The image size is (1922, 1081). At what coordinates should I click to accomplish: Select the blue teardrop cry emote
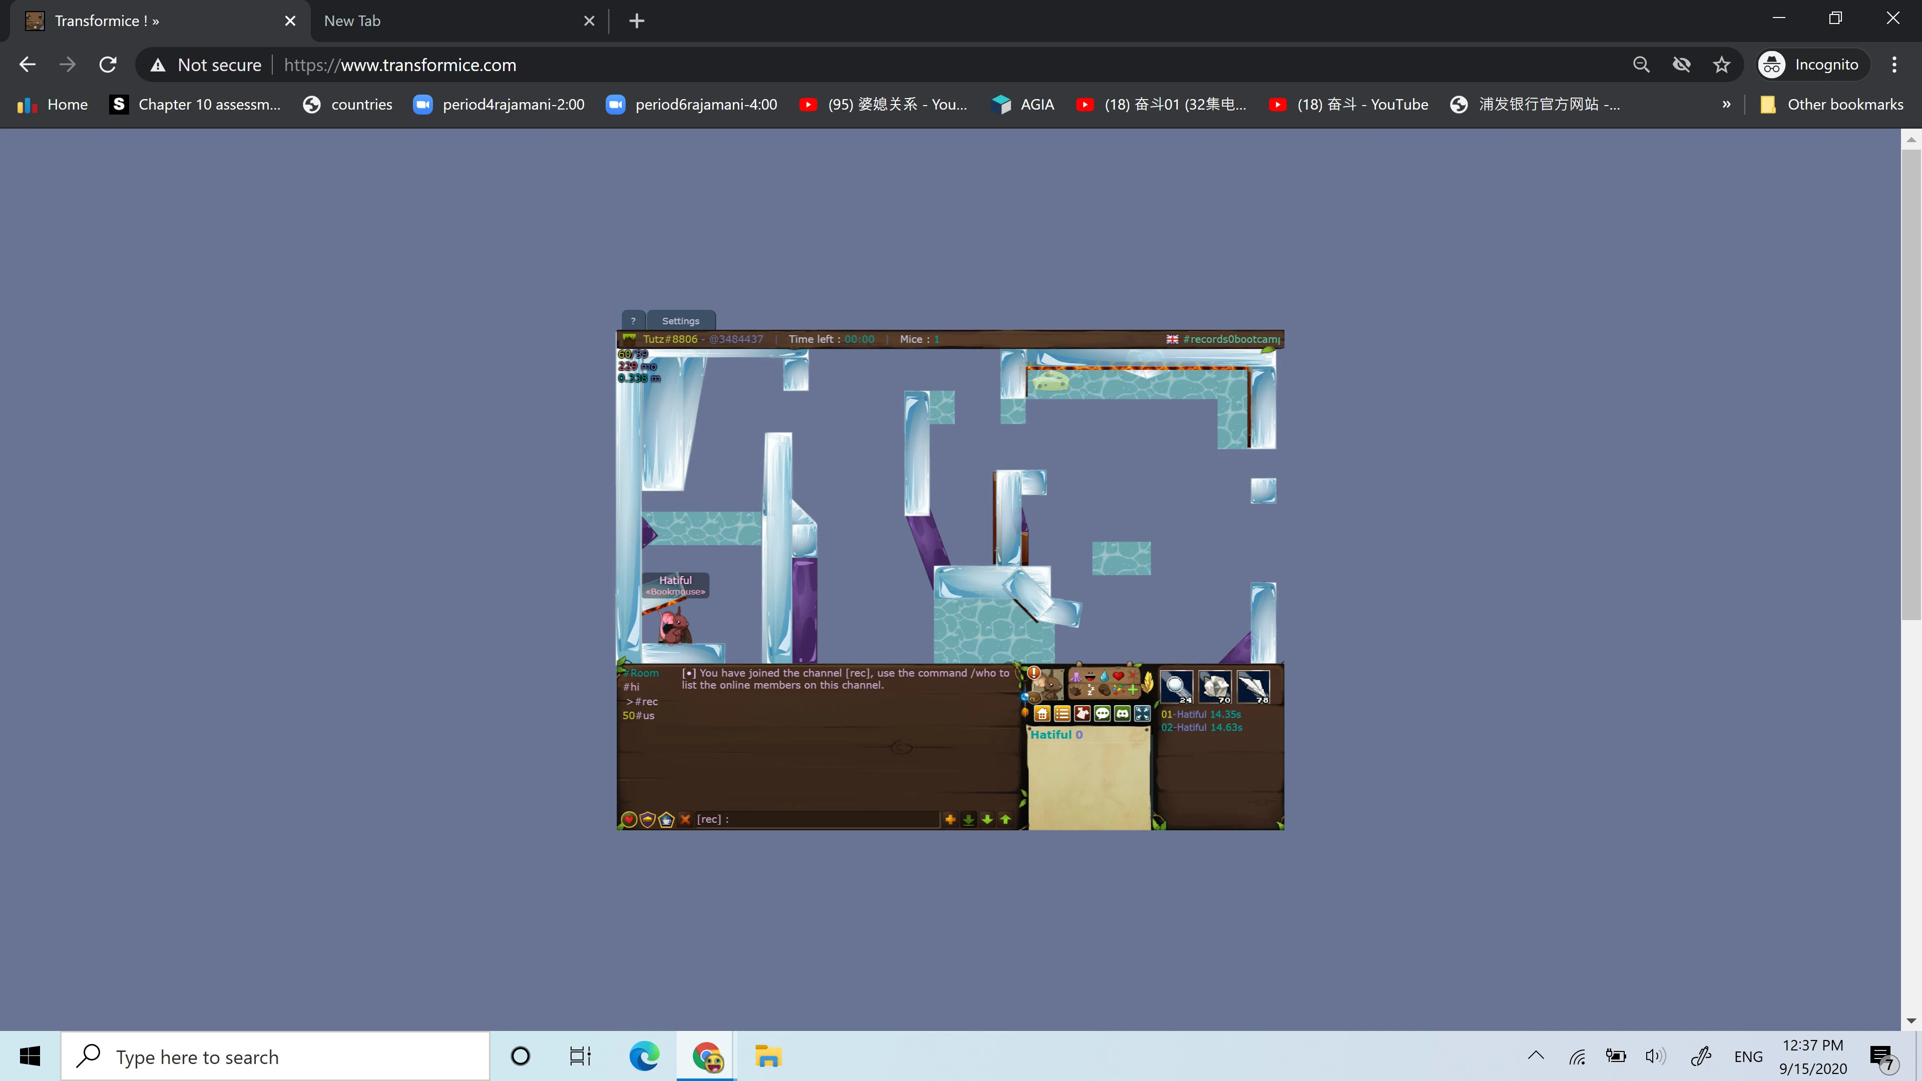click(1104, 677)
